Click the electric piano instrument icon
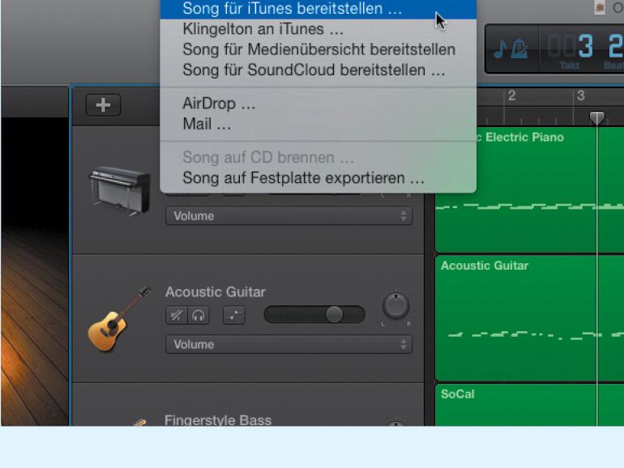 pos(120,192)
